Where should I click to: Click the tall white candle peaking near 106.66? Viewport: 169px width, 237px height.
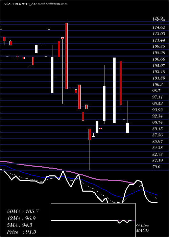[x=115, y=90]
